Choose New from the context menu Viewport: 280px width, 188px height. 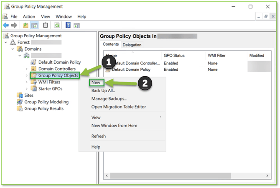(x=96, y=82)
